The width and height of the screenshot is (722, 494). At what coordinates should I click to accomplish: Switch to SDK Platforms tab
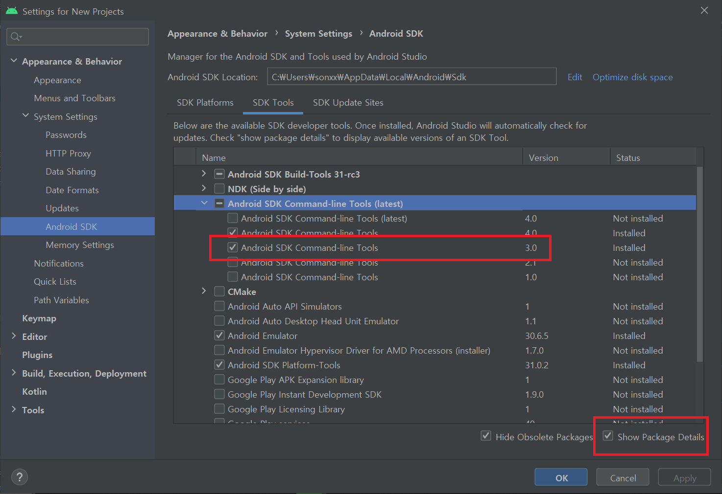tap(205, 103)
